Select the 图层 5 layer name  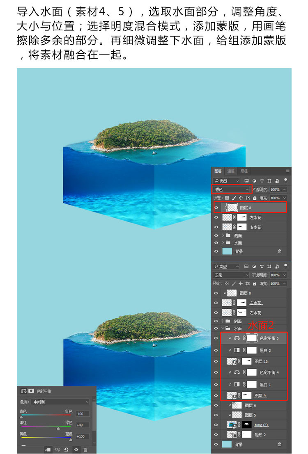pos(250,415)
